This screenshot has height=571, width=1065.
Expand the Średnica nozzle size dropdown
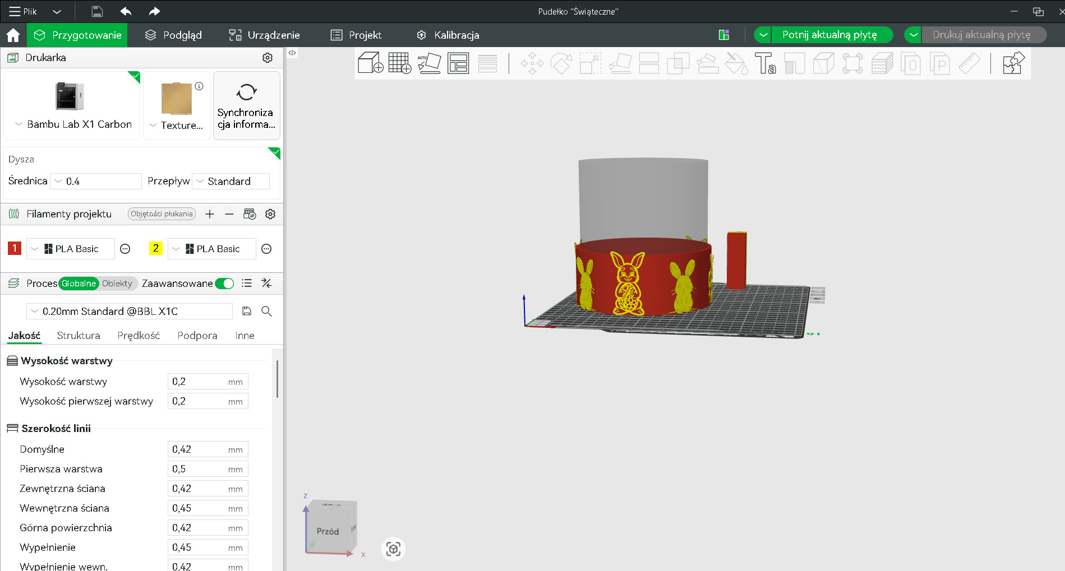tap(58, 180)
